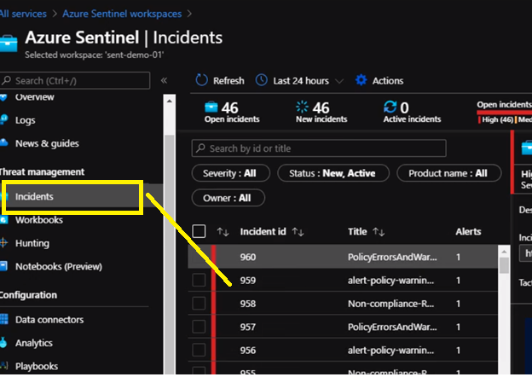Open Notebooks (Preview) page

click(59, 267)
